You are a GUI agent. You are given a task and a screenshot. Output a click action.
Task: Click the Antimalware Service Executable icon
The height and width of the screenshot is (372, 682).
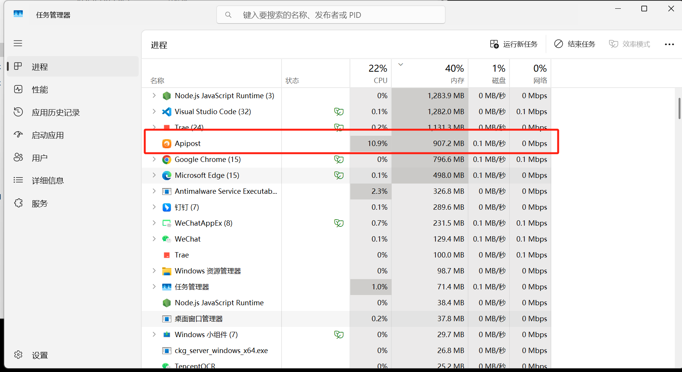coord(166,191)
